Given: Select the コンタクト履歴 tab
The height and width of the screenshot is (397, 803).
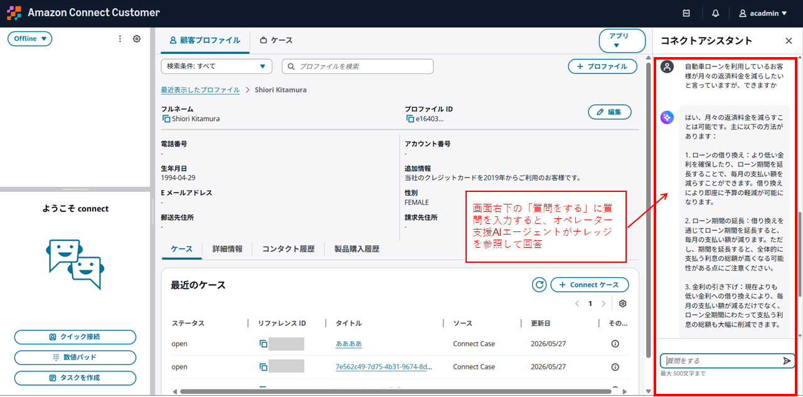Looking at the screenshot, I should 288,249.
